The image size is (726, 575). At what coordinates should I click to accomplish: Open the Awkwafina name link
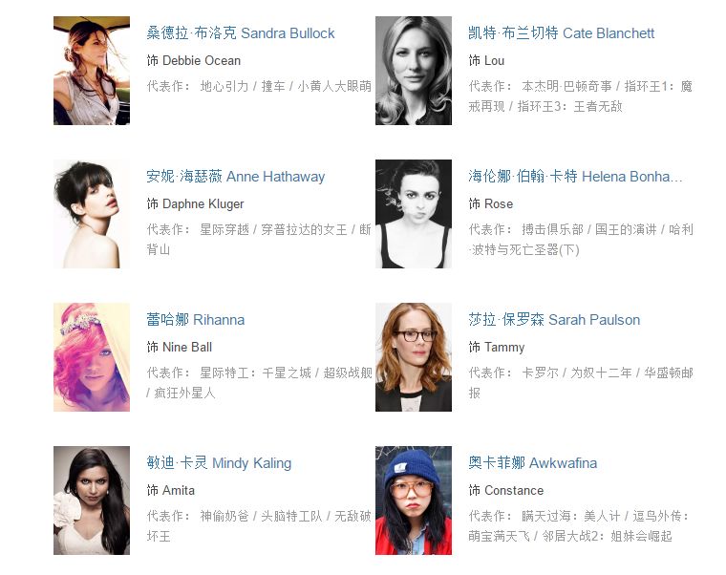tap(532, 463)
